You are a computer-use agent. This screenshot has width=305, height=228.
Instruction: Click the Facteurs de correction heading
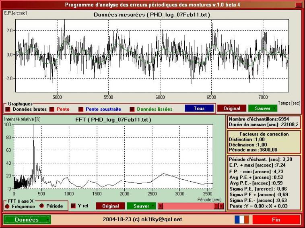click(x=264, y=134)
